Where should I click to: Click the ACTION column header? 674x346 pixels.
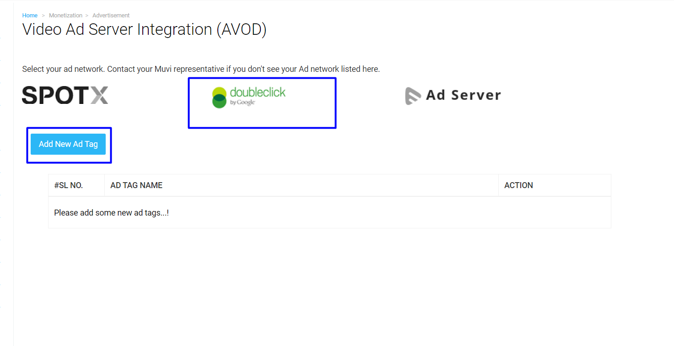pyautogui.click(x=555, y=185)
